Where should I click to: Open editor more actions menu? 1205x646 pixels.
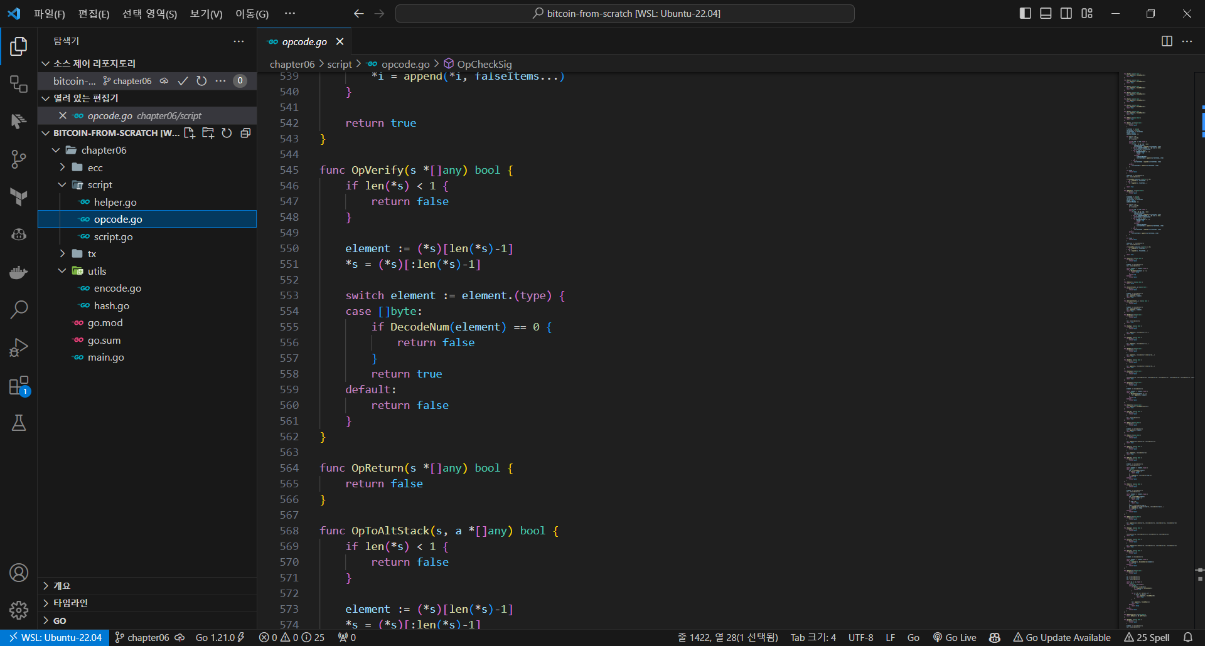1187,41
